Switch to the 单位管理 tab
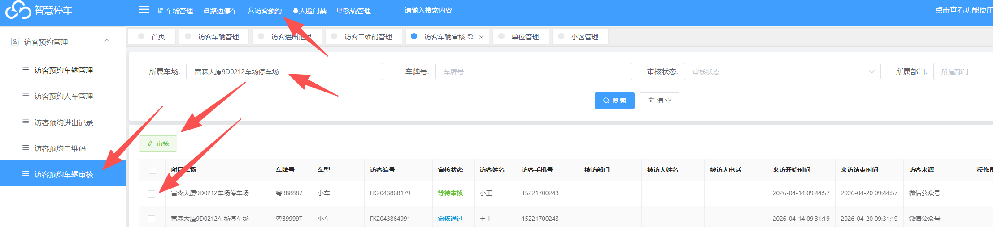 click(x=520, y=37)
